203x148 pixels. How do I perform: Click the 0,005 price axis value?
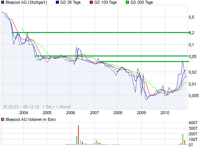point(194,96)
